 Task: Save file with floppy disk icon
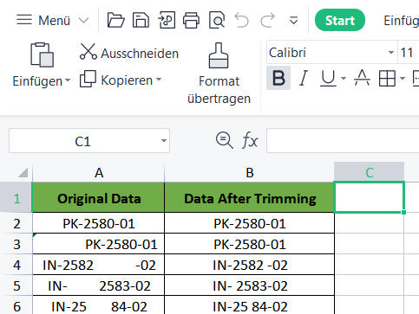pyautogui.click(x=141, y=20)
